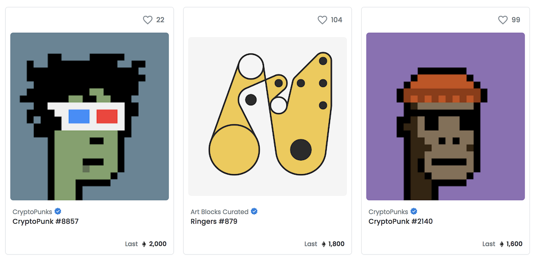Open the Ringers #879 title link
This screenshot has height=261, width=538.
point(214,221)
